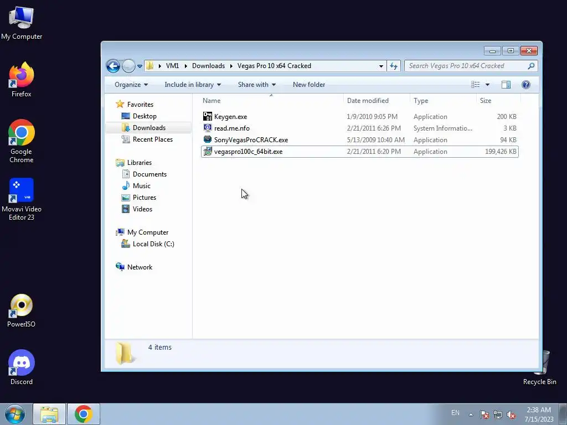
Task: Sort by Date modified column header
Action: click(x=368, y=101)
